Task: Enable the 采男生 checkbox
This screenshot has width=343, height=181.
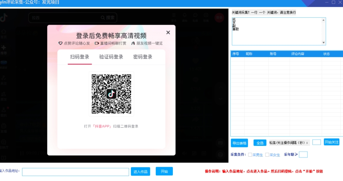Action: click(250, 155)
